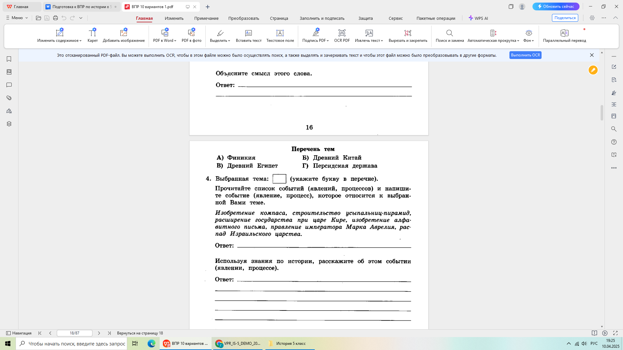Open attachments sidebar panel

pyautogui.click(x=9, y=98)
